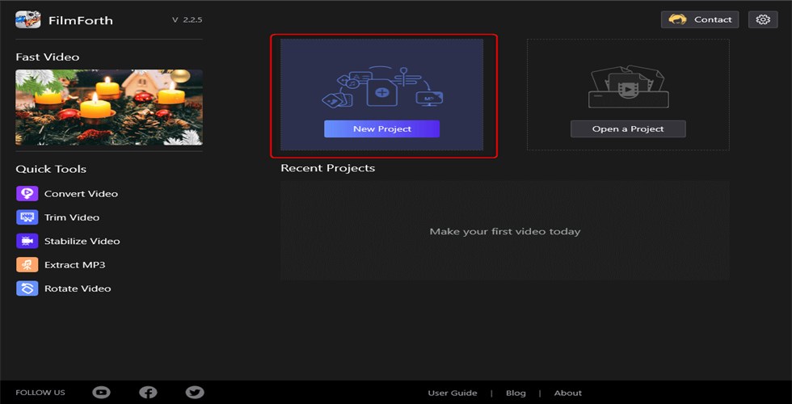Click the Fast Video heading
Viewport: 792px width, 404px height.
click(48, 57)
